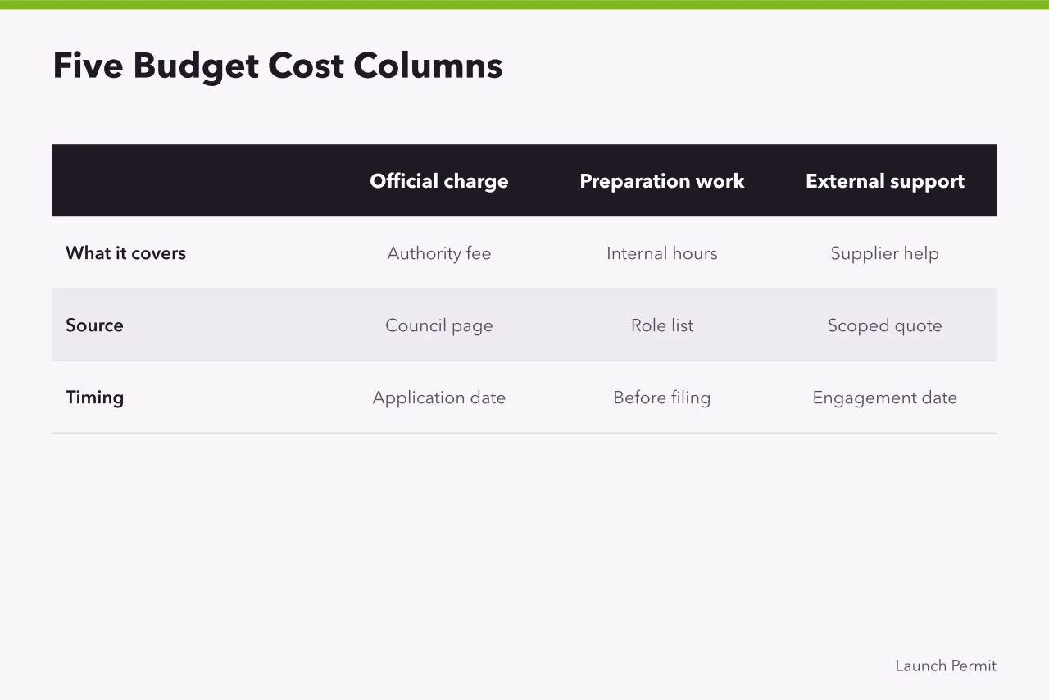Select the 'Council page' cell
1049x700 pixels.
[x=439, y=325]
